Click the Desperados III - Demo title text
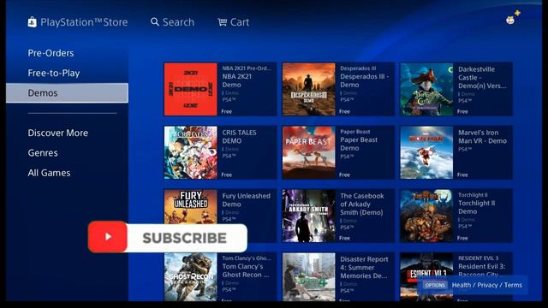Image resolution: width=548 pixels, height=308 pixels. pyautogui.click(x=365, y=80)
